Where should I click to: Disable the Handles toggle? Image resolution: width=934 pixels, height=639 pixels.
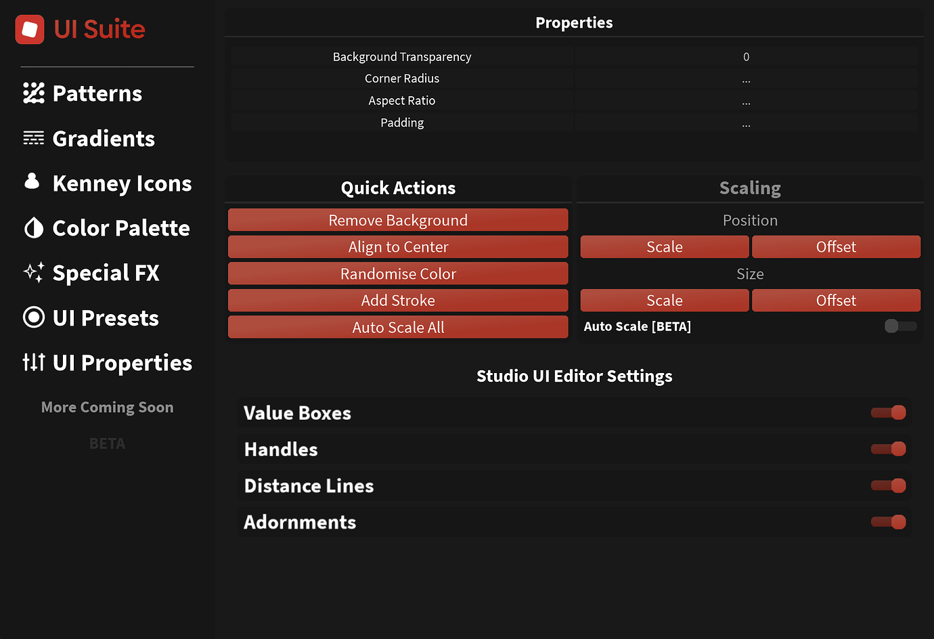888,449
